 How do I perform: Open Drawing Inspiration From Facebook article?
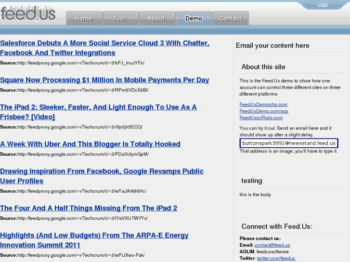tap(102, 176)
